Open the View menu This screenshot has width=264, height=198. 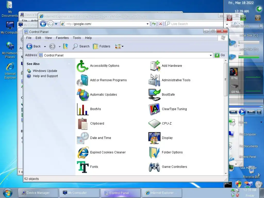point(48,38)
